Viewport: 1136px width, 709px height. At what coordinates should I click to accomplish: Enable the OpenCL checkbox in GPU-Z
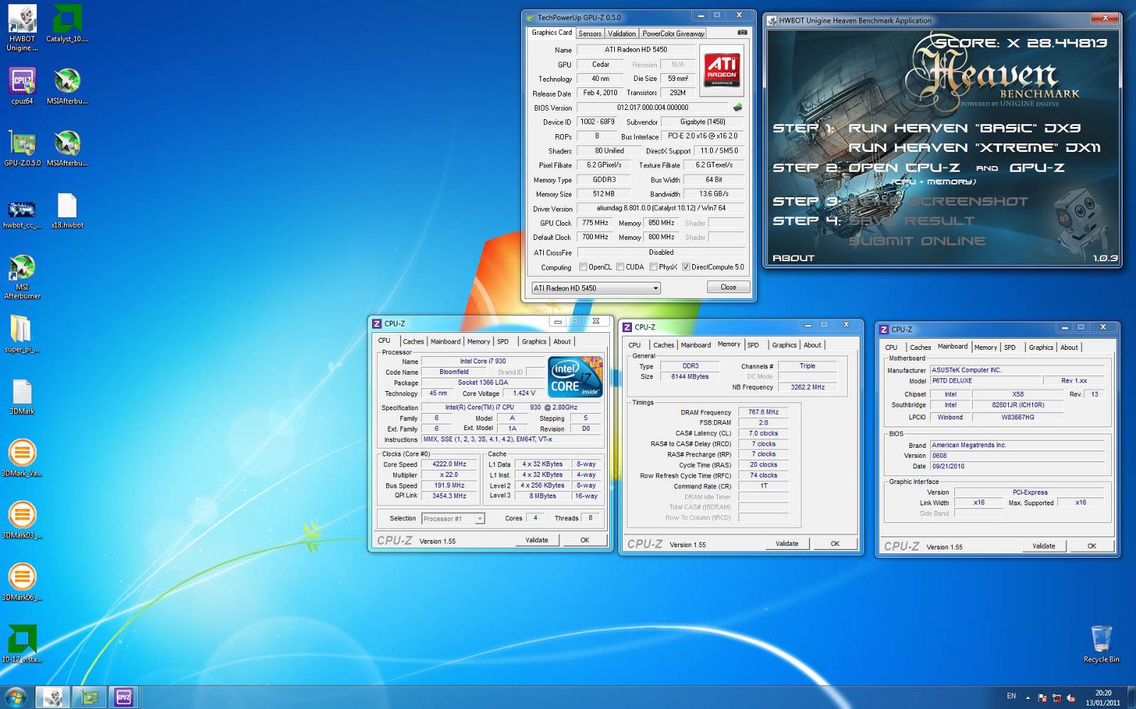click(583, 268)
